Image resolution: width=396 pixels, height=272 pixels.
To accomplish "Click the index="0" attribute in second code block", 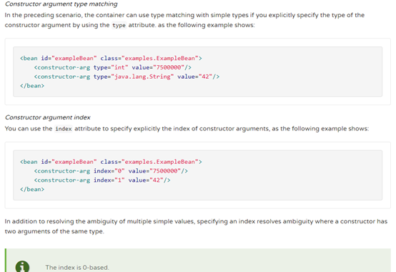I will [x=109, y=171].
